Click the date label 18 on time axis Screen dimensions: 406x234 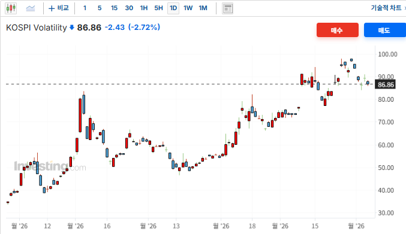tap(252, 226)
